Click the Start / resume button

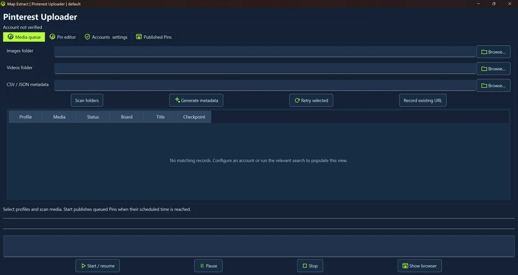click(x=98, y=266)
